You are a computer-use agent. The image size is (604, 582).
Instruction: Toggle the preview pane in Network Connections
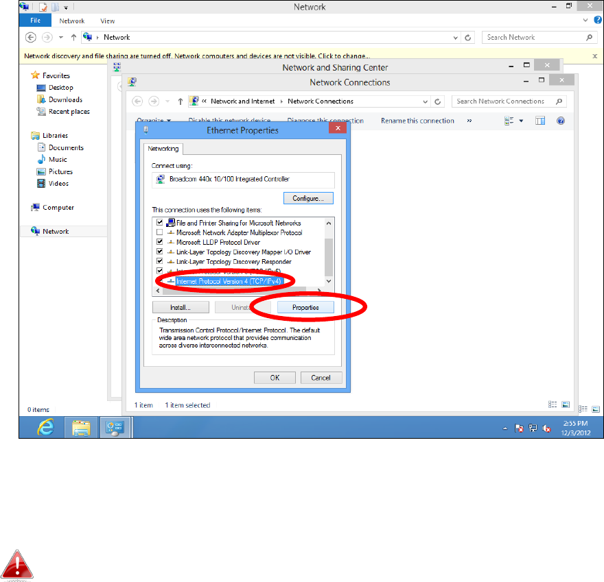click(x=540, y=121)
